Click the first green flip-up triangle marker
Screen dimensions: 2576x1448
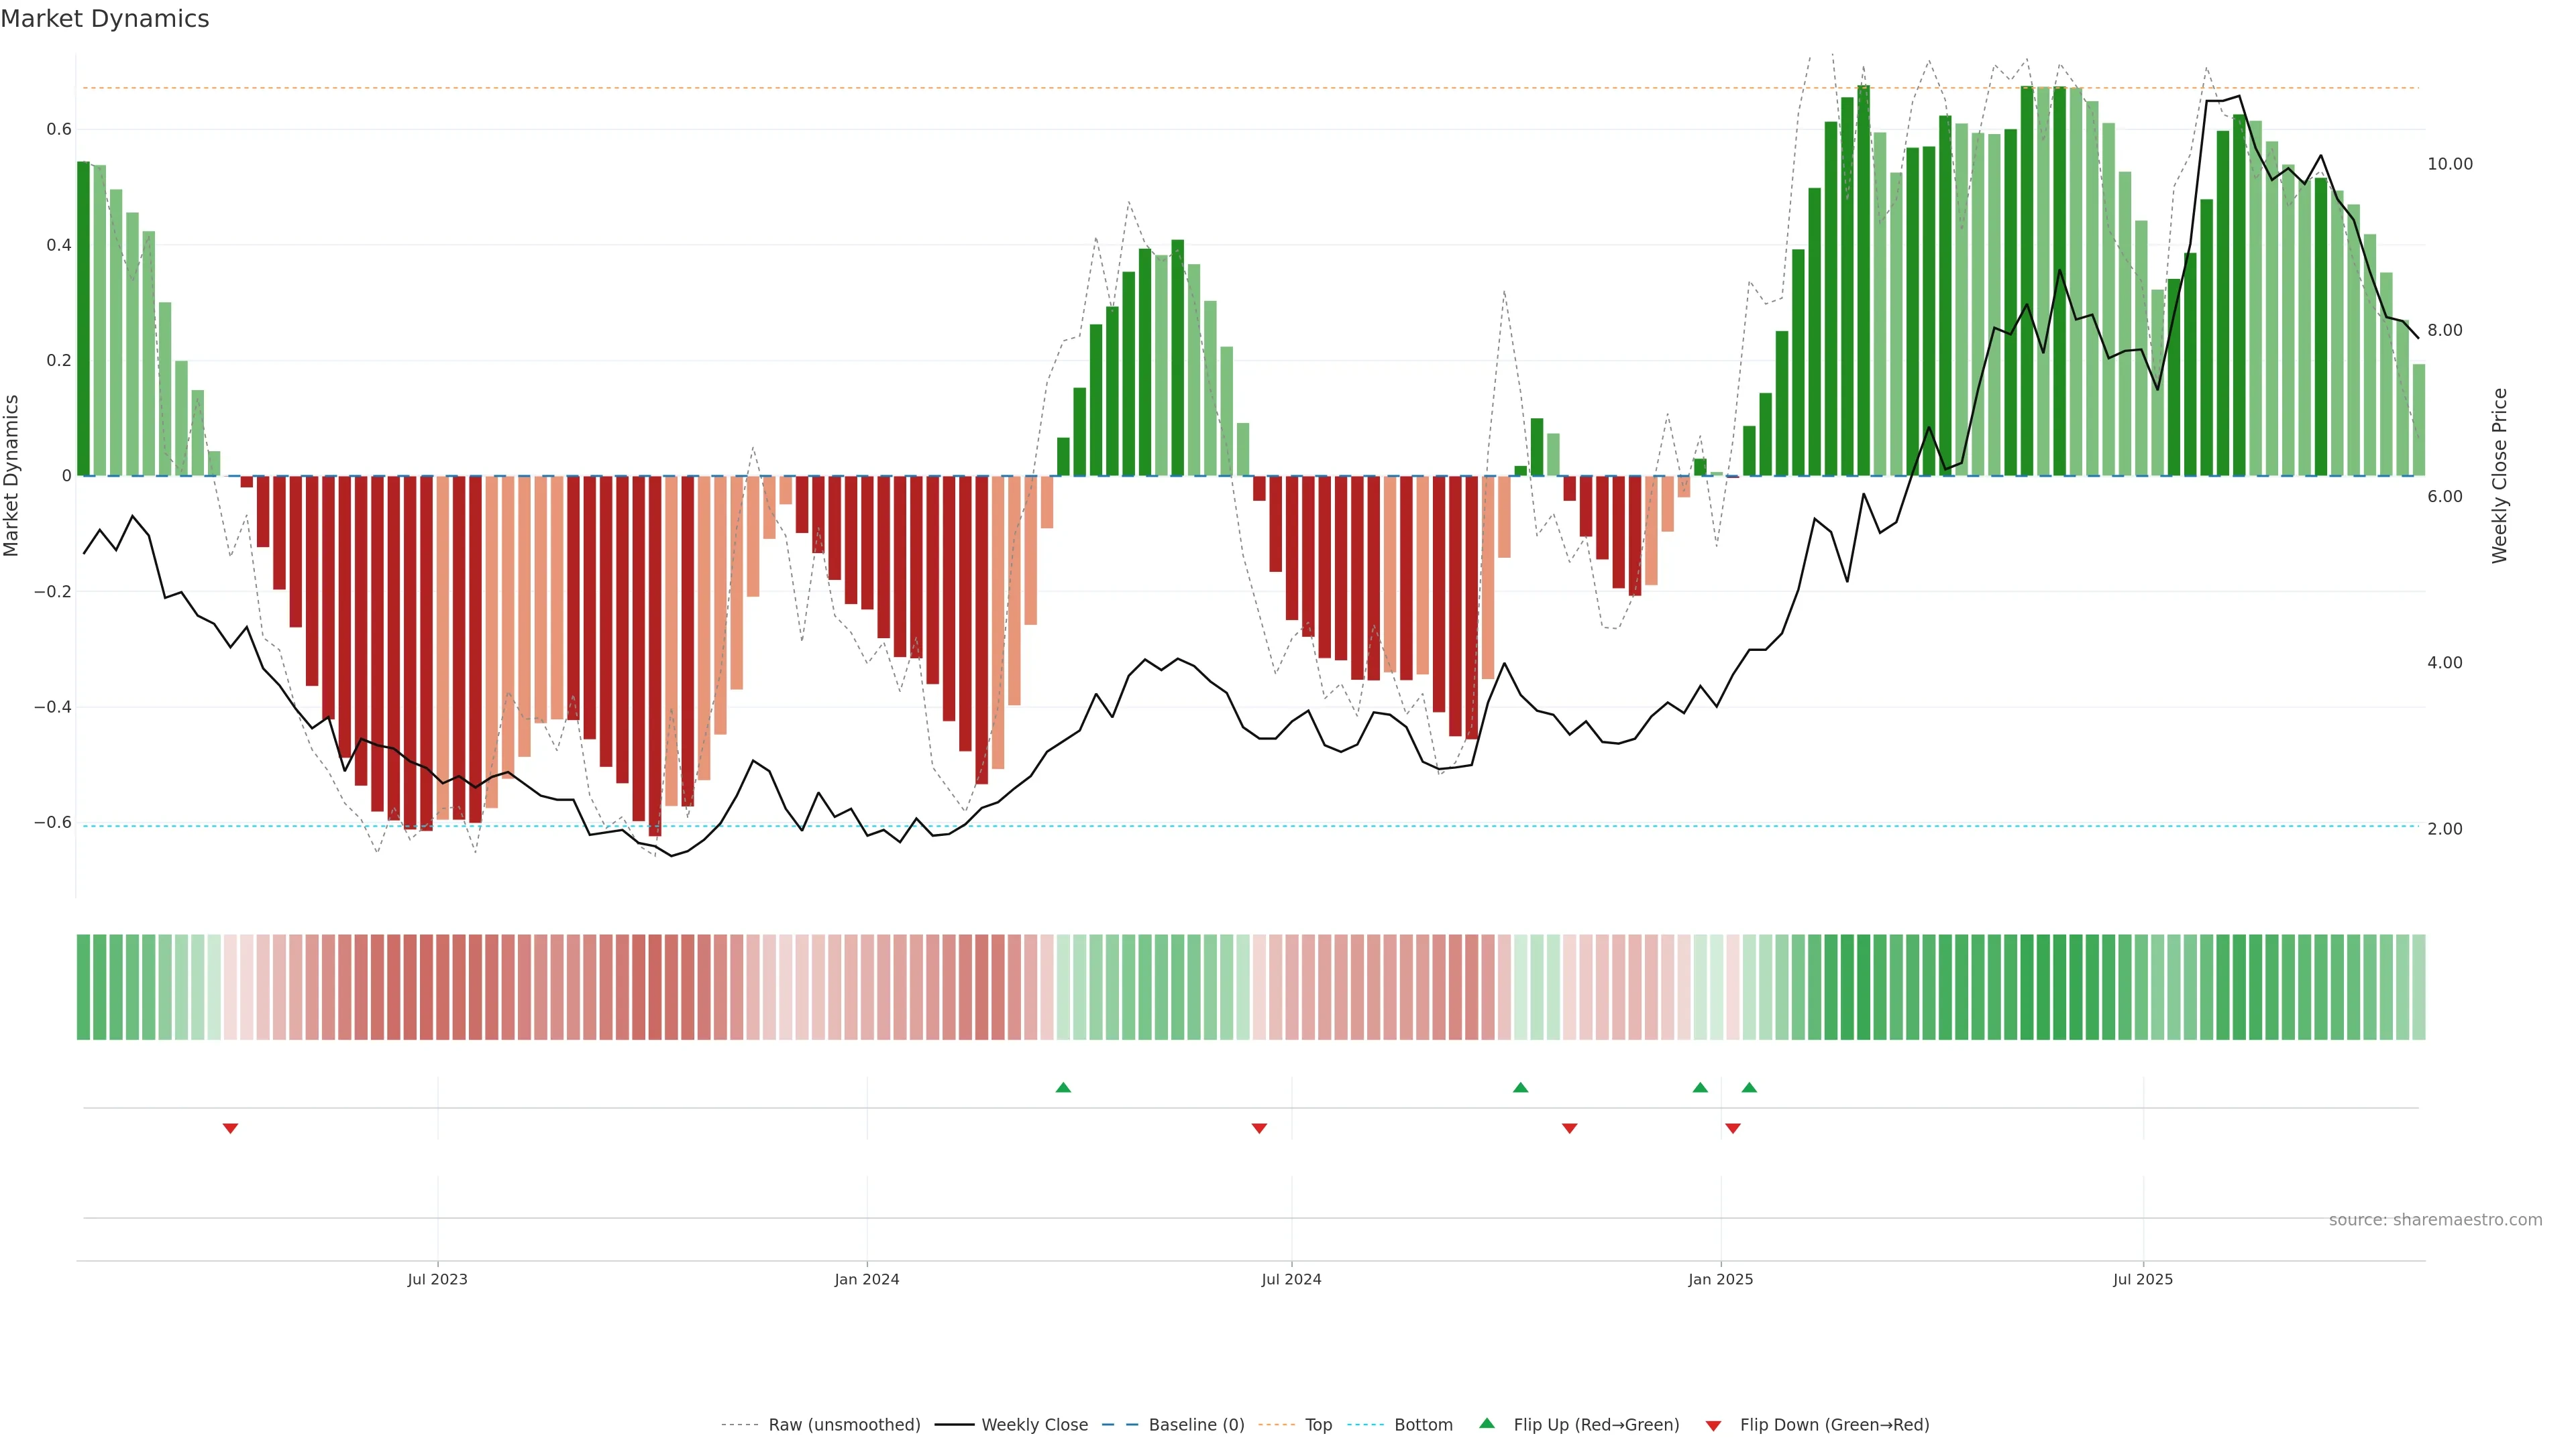point(1063,1087)
